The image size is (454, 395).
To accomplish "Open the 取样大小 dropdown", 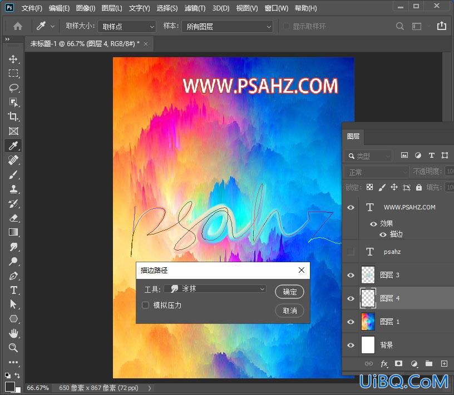I will tap(127, 27).
